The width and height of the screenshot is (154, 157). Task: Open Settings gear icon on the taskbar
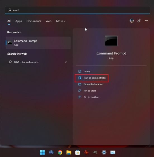(104, 153)
